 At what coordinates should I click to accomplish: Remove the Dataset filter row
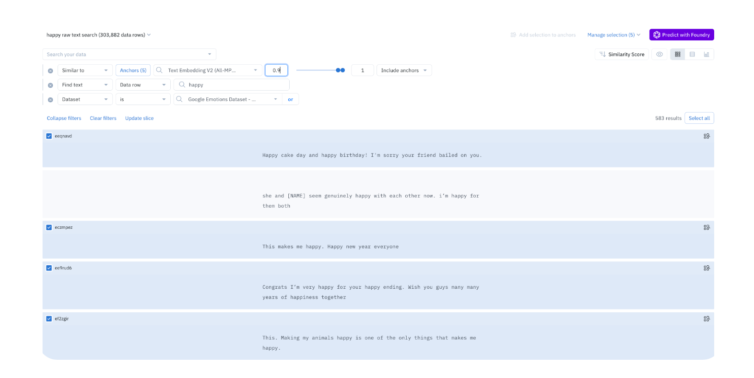coord(50,99)
